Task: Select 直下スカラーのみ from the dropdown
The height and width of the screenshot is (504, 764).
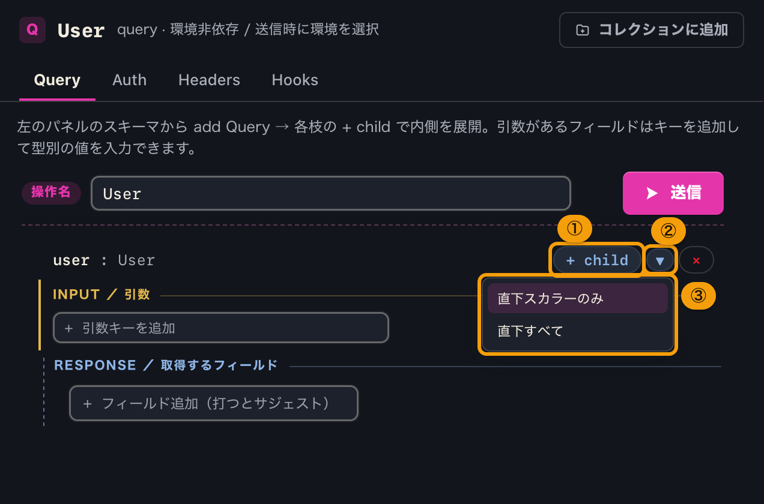Action: click(578, 298)
